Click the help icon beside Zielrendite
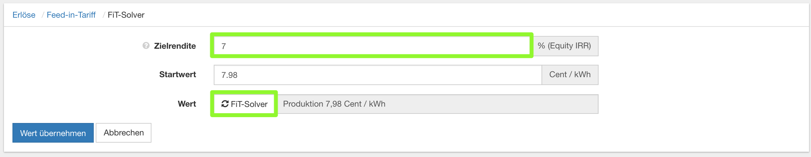 pos(146,46)
